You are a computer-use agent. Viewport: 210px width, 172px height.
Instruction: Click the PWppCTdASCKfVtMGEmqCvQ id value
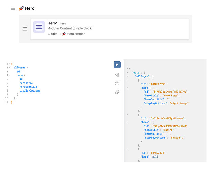pos(170,126)
